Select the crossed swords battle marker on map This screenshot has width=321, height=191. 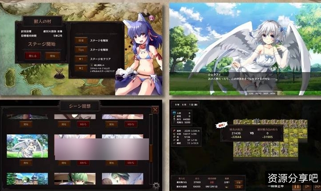click(59, 73)
